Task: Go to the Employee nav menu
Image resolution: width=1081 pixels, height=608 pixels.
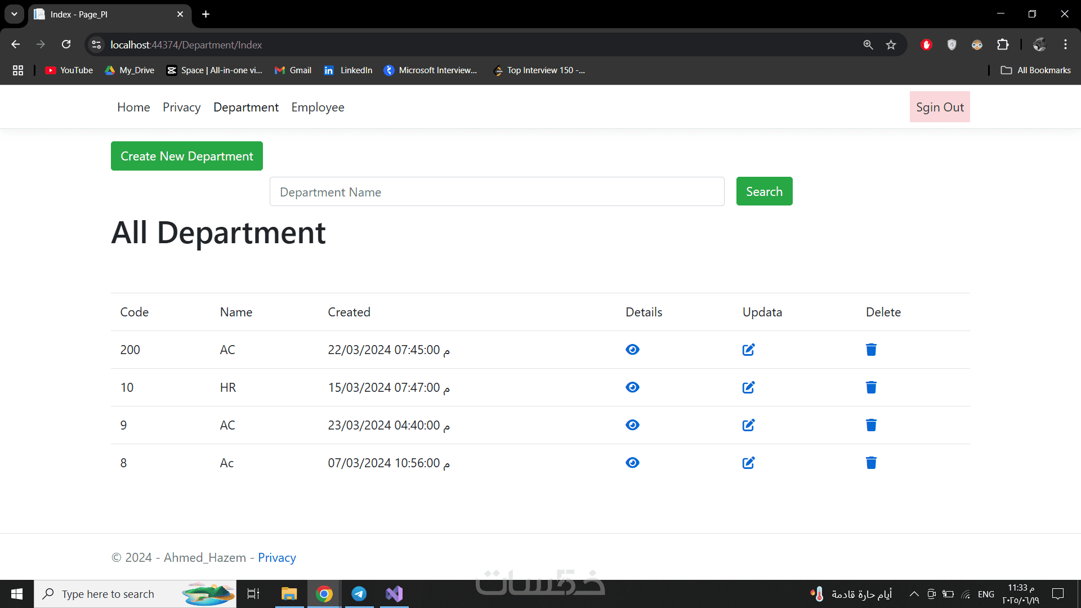Action: pos(318,108)
